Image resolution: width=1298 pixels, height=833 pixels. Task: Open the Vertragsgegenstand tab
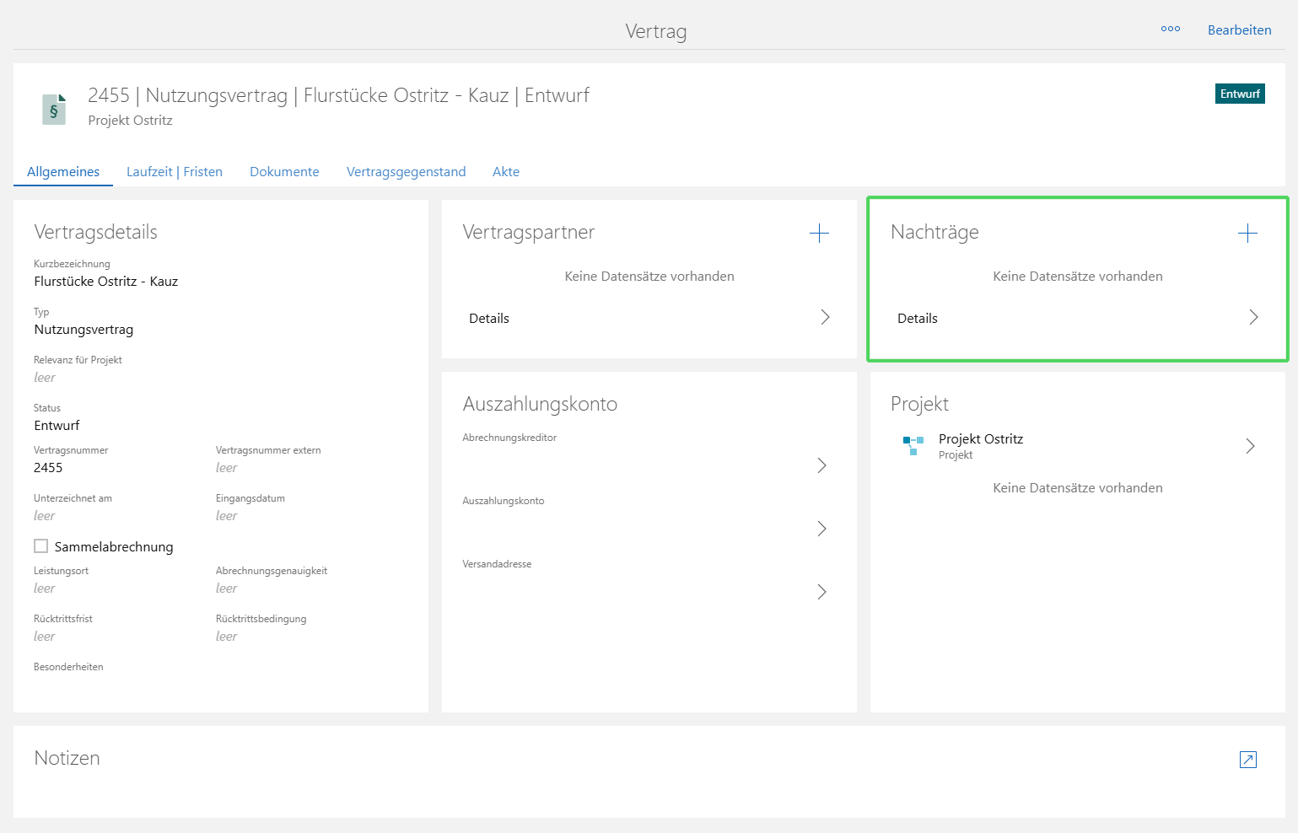click(x=406, y=172)
